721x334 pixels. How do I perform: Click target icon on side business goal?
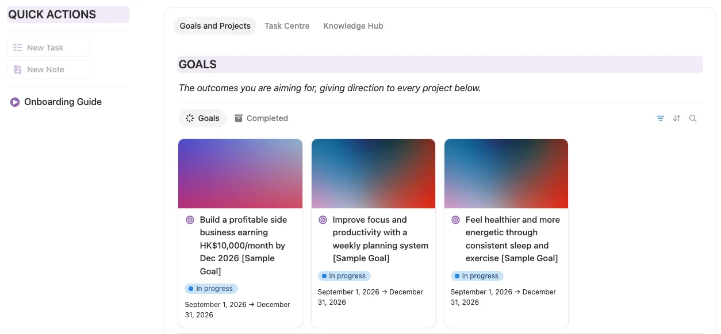[x=190, y=220]
